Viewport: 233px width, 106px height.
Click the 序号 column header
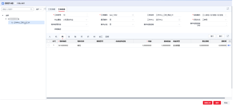click(54, 41)
